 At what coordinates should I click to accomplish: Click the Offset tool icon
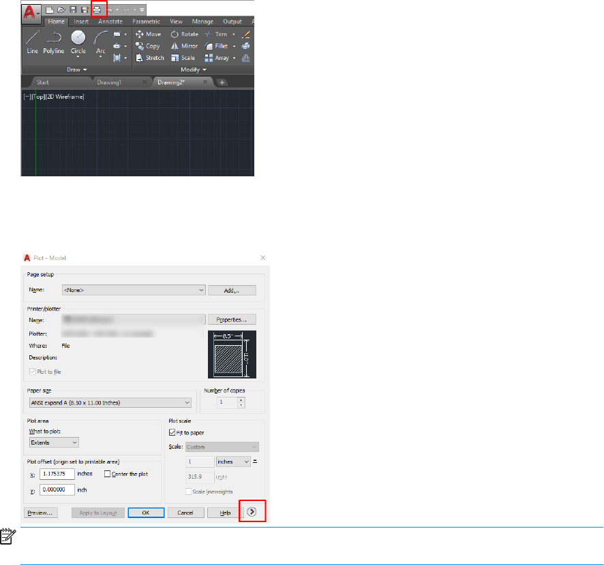246,58
